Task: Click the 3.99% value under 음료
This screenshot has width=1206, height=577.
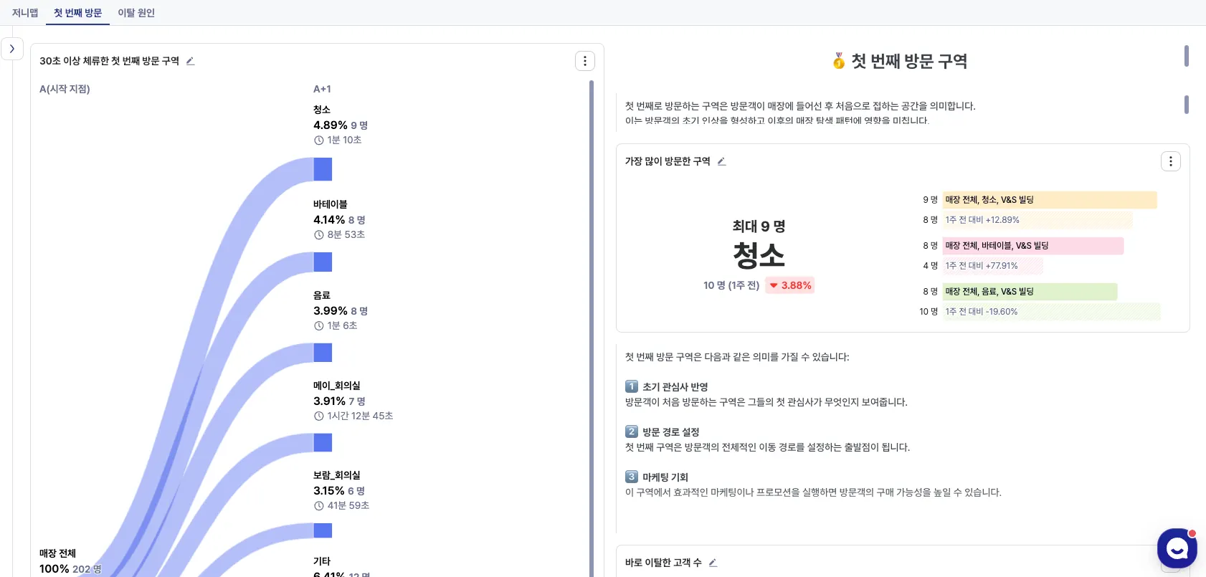Action: coord(331,311)
